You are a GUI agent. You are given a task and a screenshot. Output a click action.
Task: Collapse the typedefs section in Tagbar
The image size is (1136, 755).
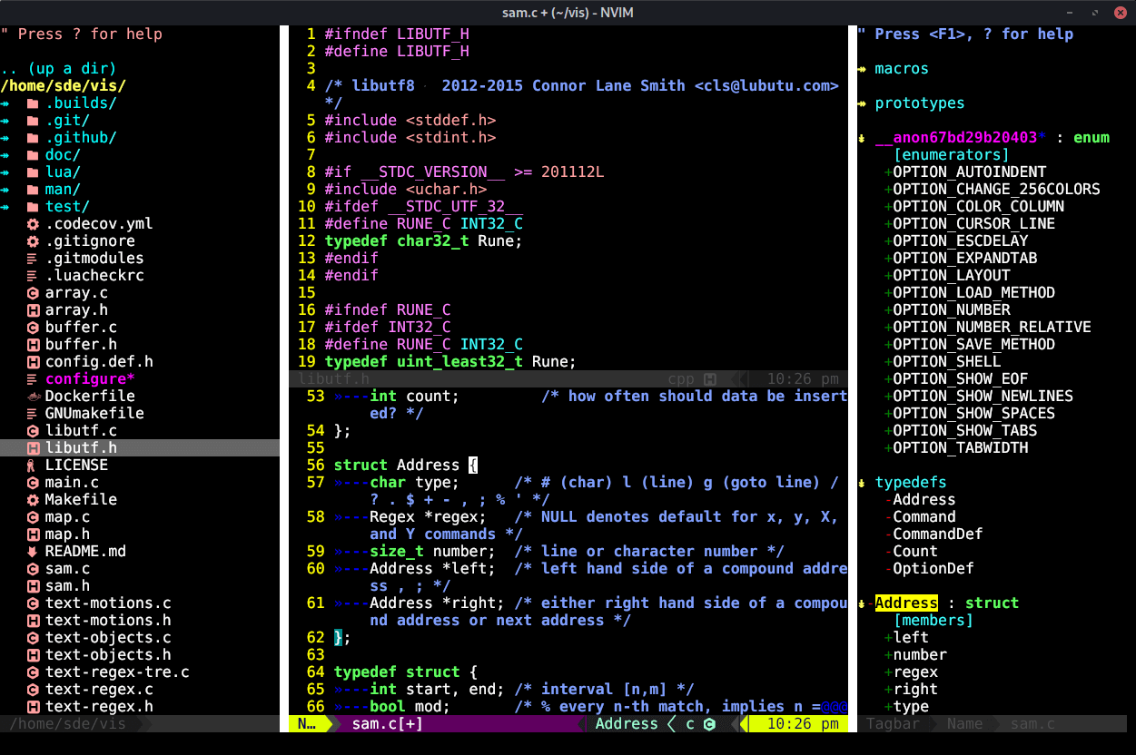[862, 483]
